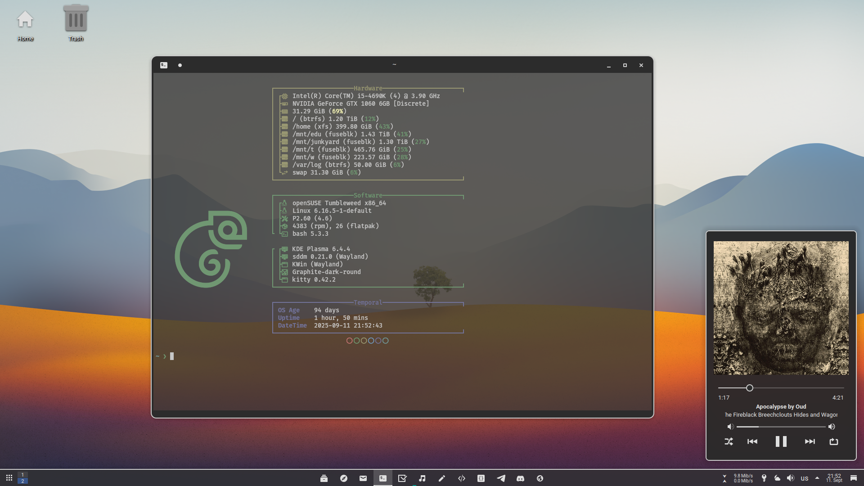Screen dimensions: 864x486
Task: Open Telegram from the taskbar
Action: (x=501, y=478)
